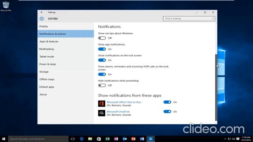The height and width of the screenshot is (142, 253).
Task: Open Offline maps settings
Action: click(x=66, y=79)
